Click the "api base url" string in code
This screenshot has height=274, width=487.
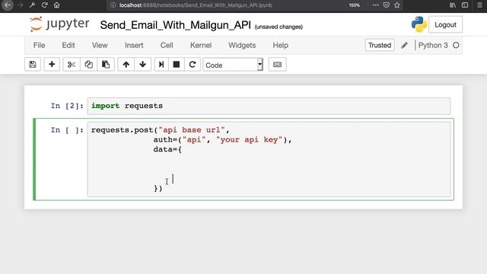click(x=192, y=130)
